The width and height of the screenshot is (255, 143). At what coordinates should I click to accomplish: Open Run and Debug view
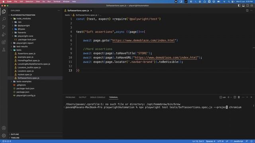tap(4, 35)
